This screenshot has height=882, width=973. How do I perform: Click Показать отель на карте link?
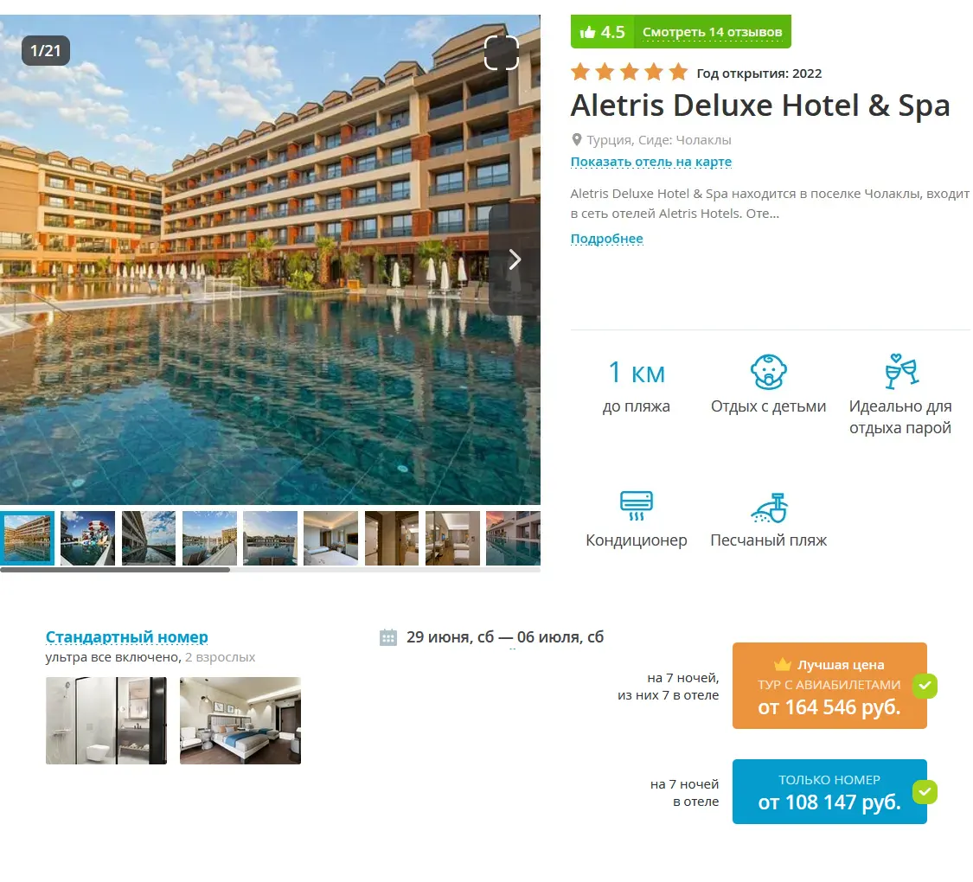pyautogui.click(x=651, y=162)
